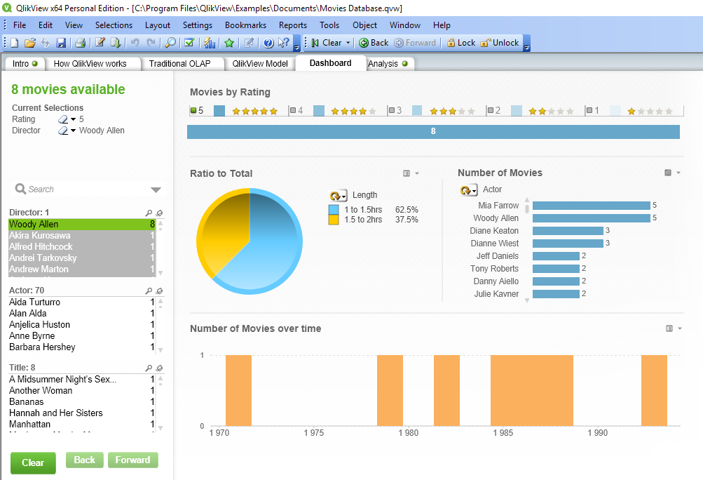Click the rating 5 blue color swatch

pos(219,110)
